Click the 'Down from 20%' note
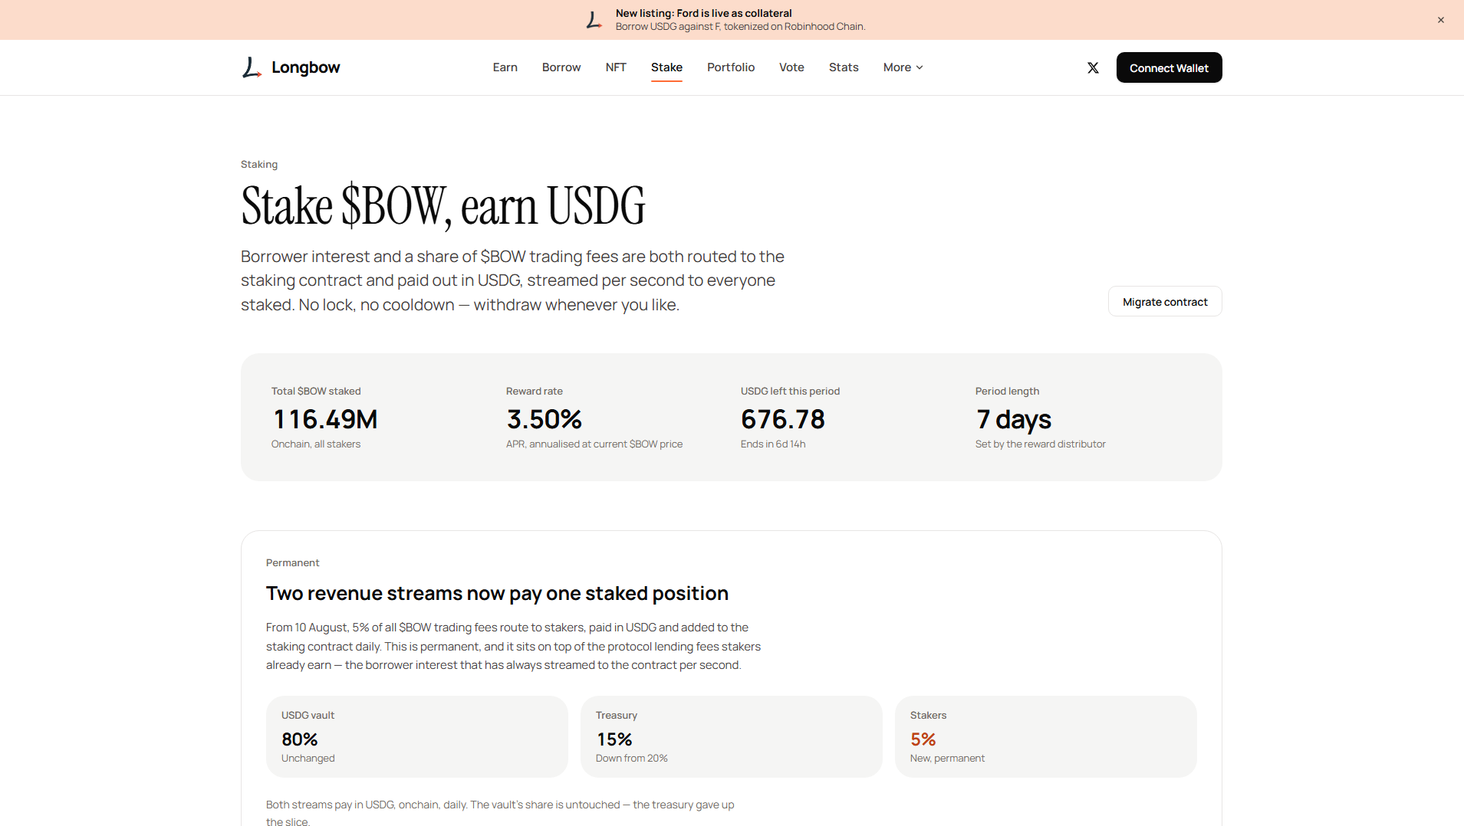Image resolution: width=1464 pixels, height=826 pixels. coord(632,758)
